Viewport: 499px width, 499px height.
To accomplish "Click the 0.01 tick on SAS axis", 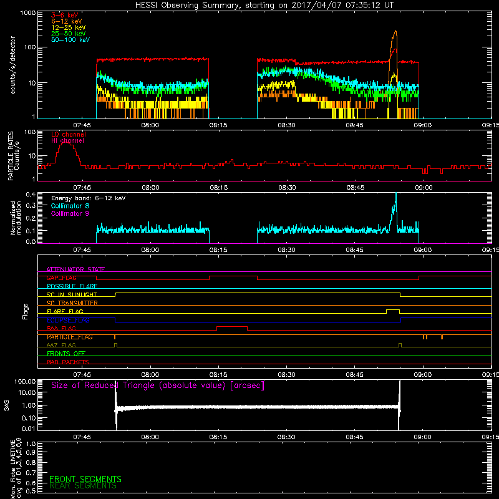I will point(29,429).
